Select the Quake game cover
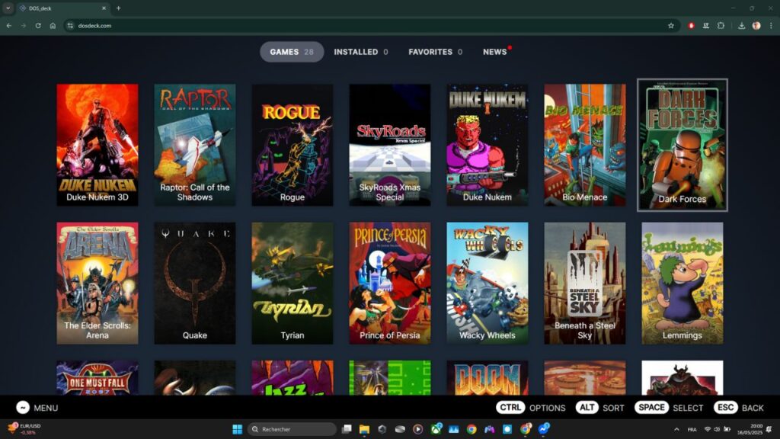 pyautogui.click(x=195, y=284)
